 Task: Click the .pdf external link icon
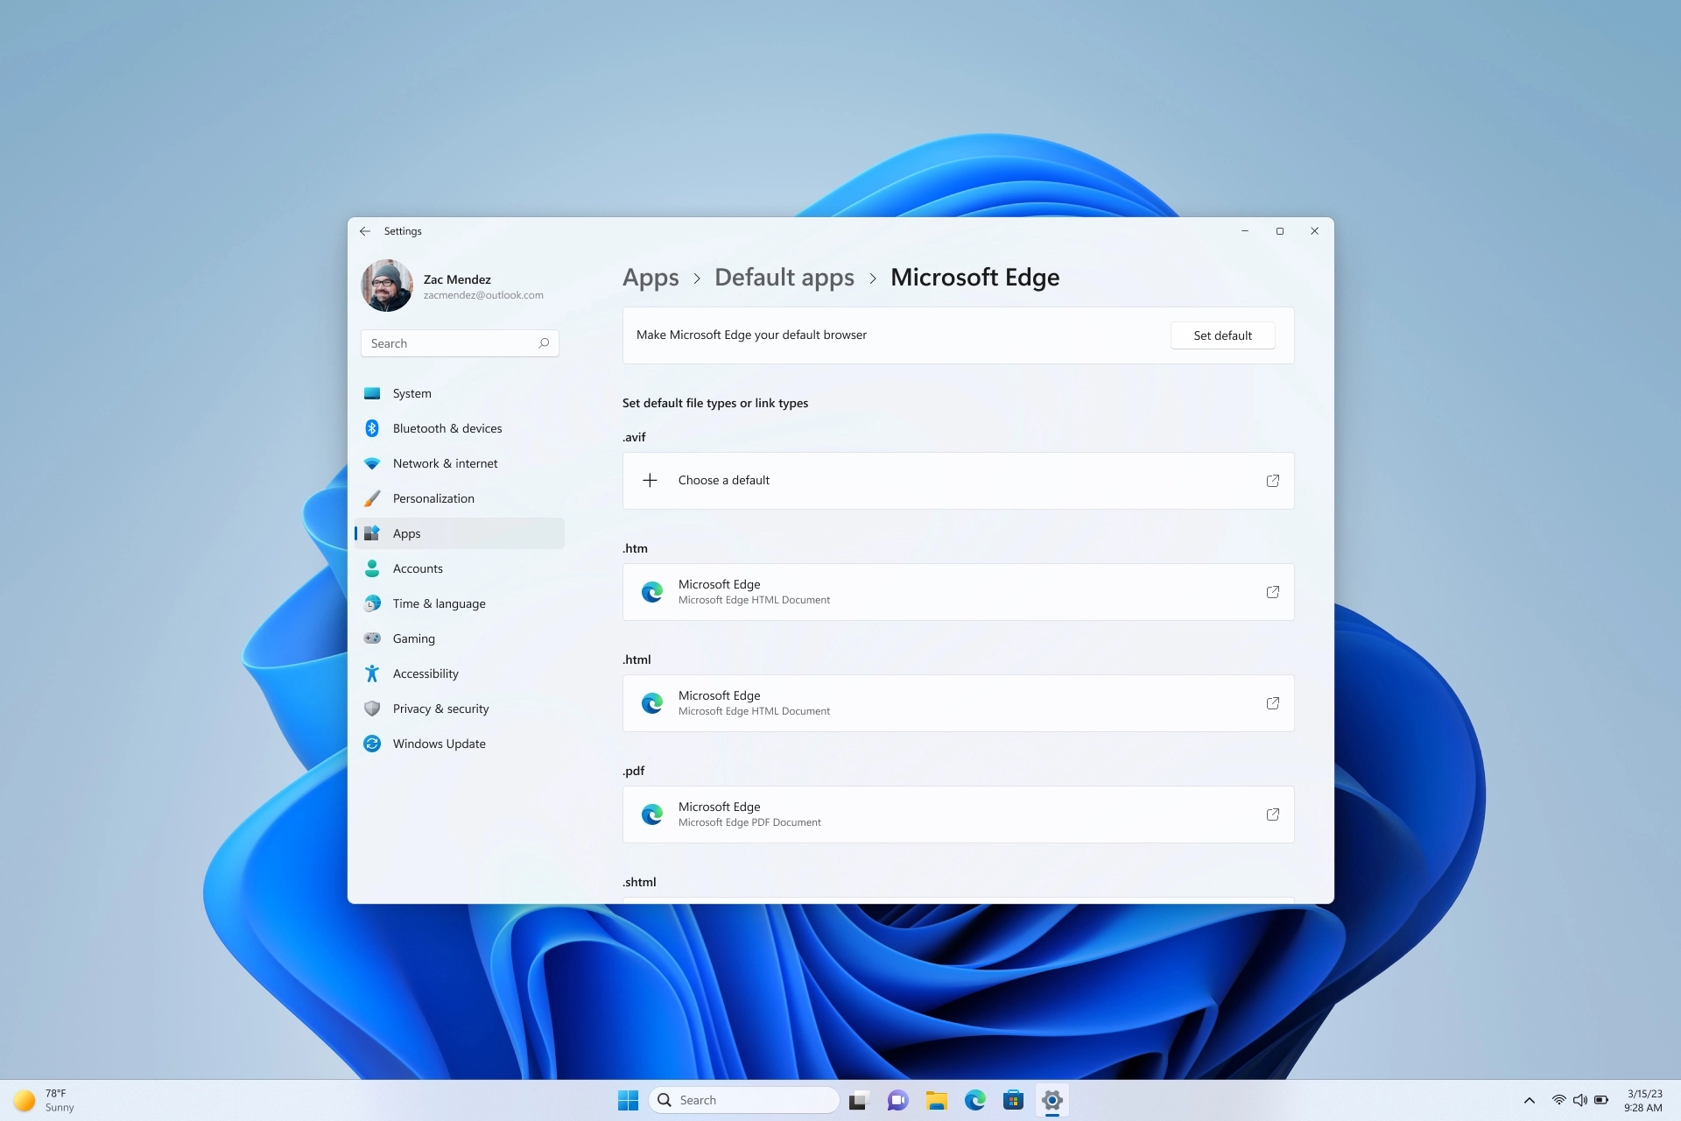click(x=1273, y=814)
